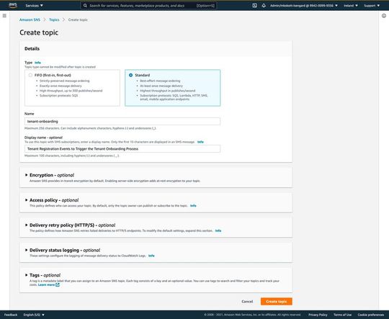Click the Feedback button in footer
This screenshot has height=319, width=389.
pyautogui.click(x=11, y=315)
